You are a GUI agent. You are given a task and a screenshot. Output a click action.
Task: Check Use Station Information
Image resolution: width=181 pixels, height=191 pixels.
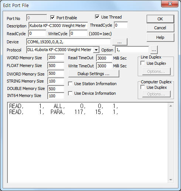point(70,84)
